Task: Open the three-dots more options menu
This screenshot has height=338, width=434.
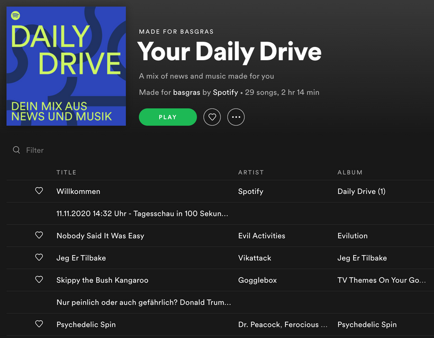Action: [x=236, y=117]
